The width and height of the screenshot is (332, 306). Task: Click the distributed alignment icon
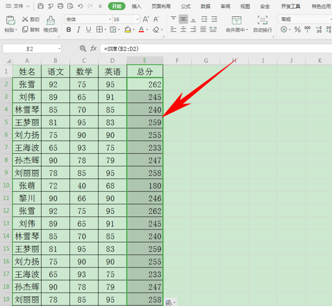(213, 30)
